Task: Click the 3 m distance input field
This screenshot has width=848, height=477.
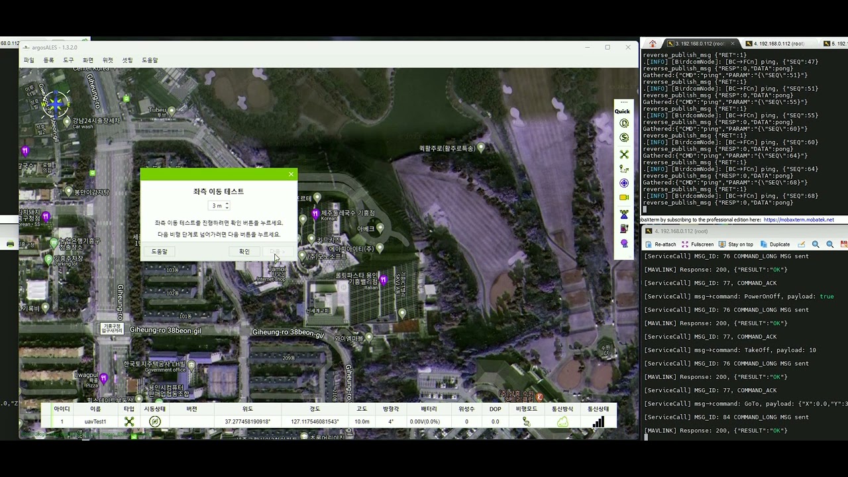Action: [217, 206]
